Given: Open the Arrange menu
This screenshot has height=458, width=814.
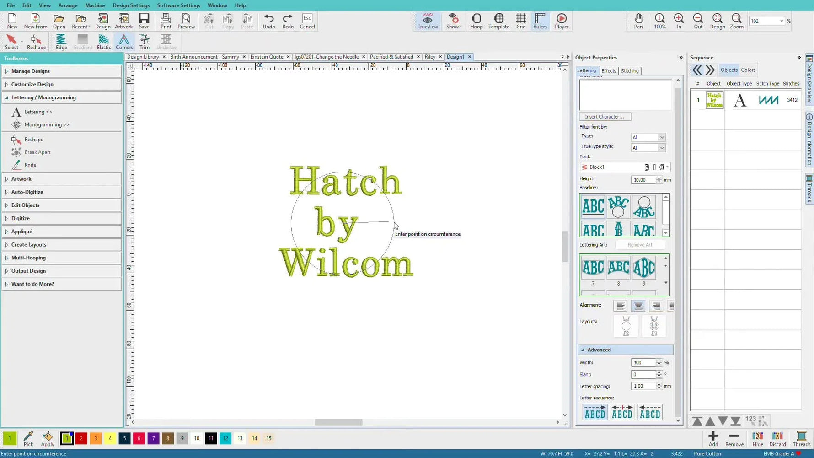Looking at the screenshot, I should coord(68,5).
